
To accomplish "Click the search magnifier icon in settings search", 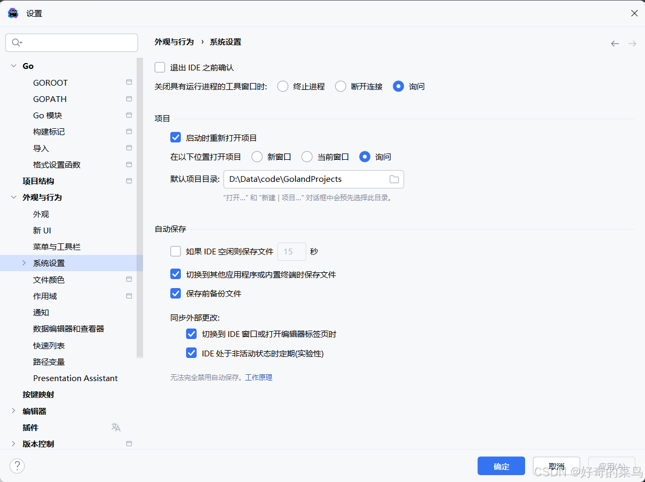I will (15, 43).
